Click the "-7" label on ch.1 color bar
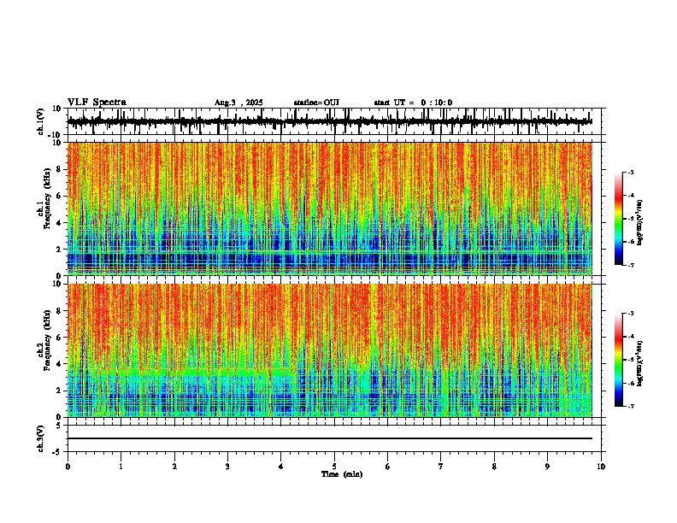 (x=630, y=265)
